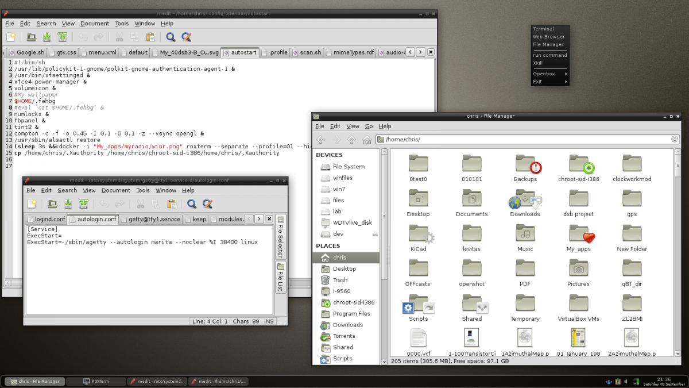Click Cut scissors icon in autostart medit toolbar
This screenshot has height=388, width=689.
click(119, 37)
